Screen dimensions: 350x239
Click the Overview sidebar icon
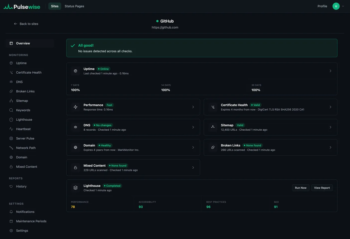11,43
